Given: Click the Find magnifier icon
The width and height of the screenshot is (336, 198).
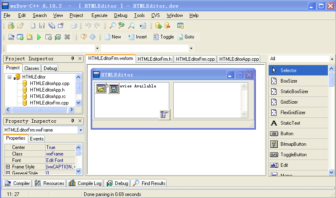Looking at the screenshot, I should pyautogui.click(x=112, y=26).
